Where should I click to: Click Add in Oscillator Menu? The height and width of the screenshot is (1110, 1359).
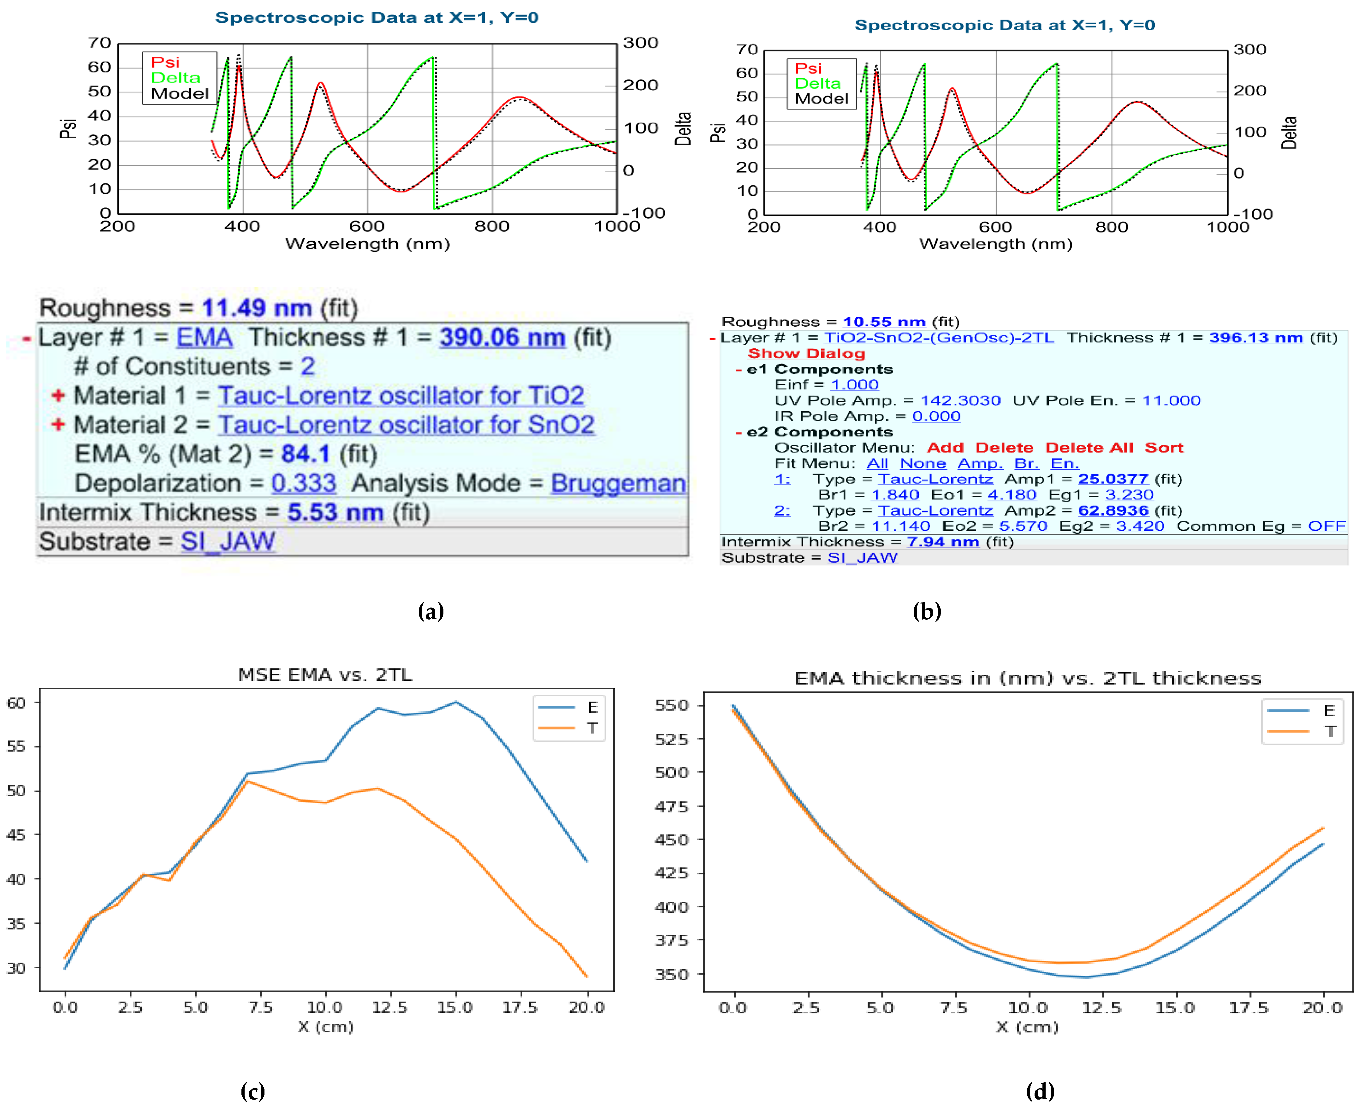pos(945,448)
